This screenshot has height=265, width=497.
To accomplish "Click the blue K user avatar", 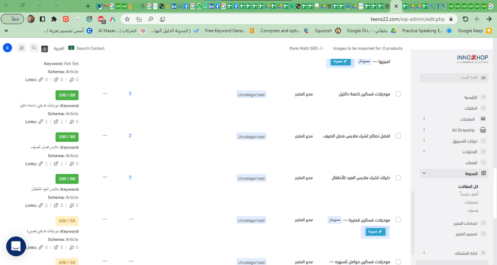I will 7,48.
